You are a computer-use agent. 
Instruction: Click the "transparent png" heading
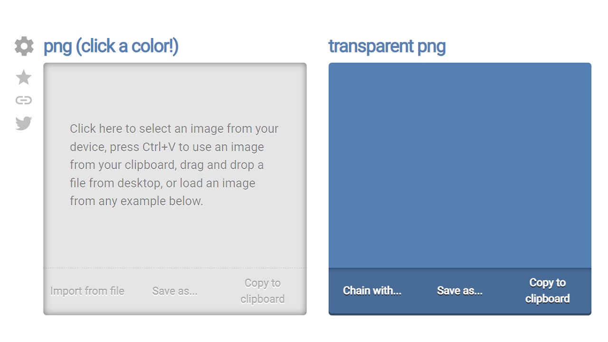(x=387, y=46)
